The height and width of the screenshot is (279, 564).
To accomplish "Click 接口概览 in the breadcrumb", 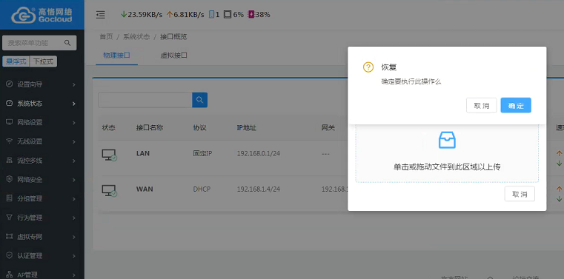I will 173,36.
